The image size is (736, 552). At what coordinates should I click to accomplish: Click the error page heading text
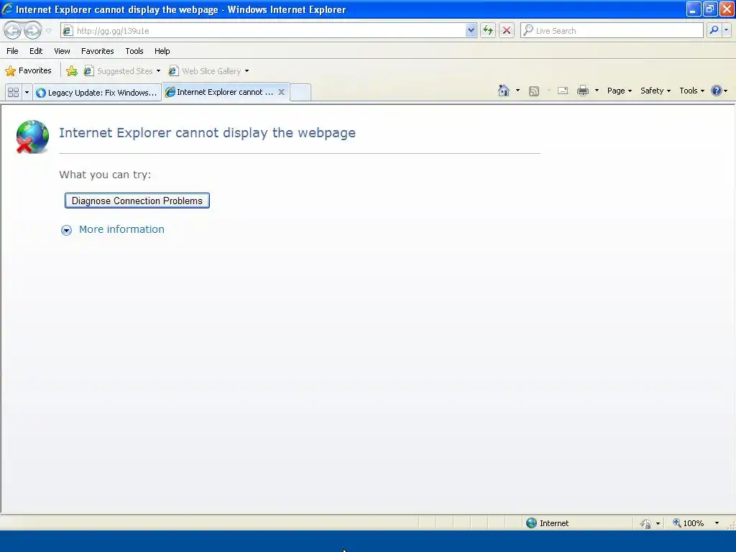pyautogui.click(x=207, y=133)
